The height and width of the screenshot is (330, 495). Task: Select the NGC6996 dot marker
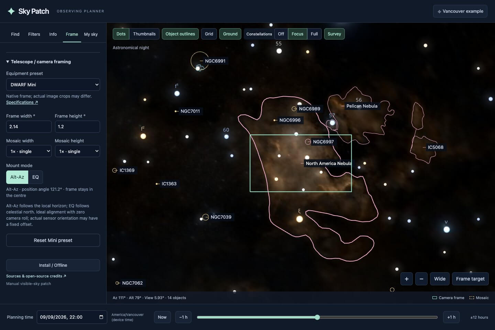(x=274, y=120)
